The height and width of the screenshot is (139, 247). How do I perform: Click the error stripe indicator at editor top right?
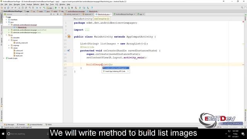tap(243, 22)
